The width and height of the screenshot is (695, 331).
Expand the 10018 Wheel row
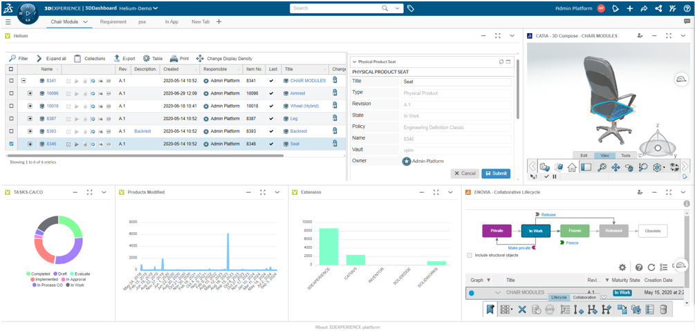[30, 106]
